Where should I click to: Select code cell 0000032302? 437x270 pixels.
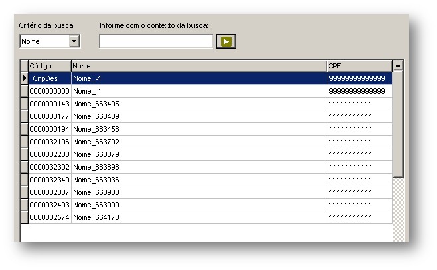coord(50,167)
